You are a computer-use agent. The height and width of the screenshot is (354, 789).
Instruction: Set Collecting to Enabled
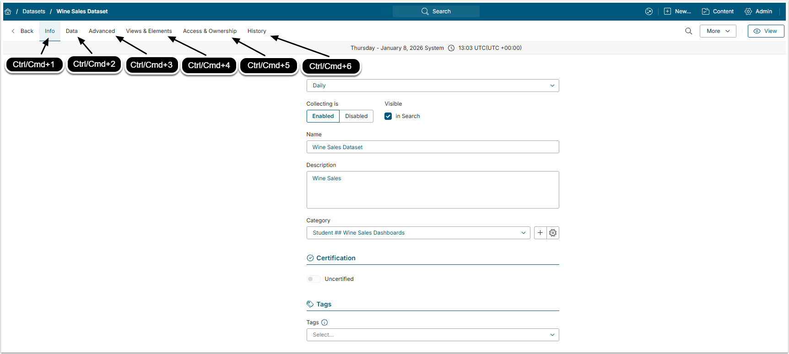pyautogui.click(x=323, y=116)
